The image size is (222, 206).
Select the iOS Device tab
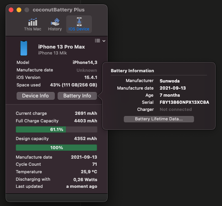79,24
